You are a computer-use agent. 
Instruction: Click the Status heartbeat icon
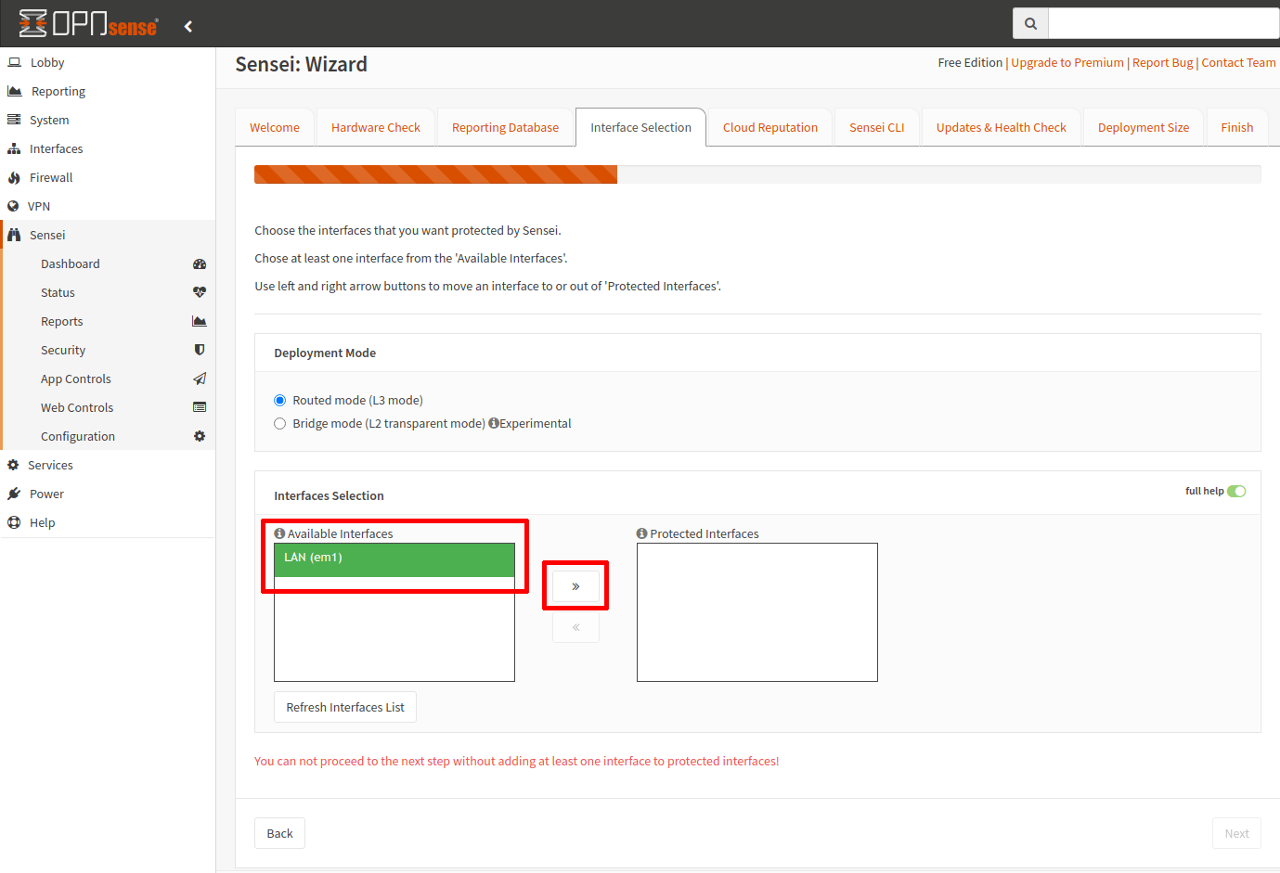199,292
